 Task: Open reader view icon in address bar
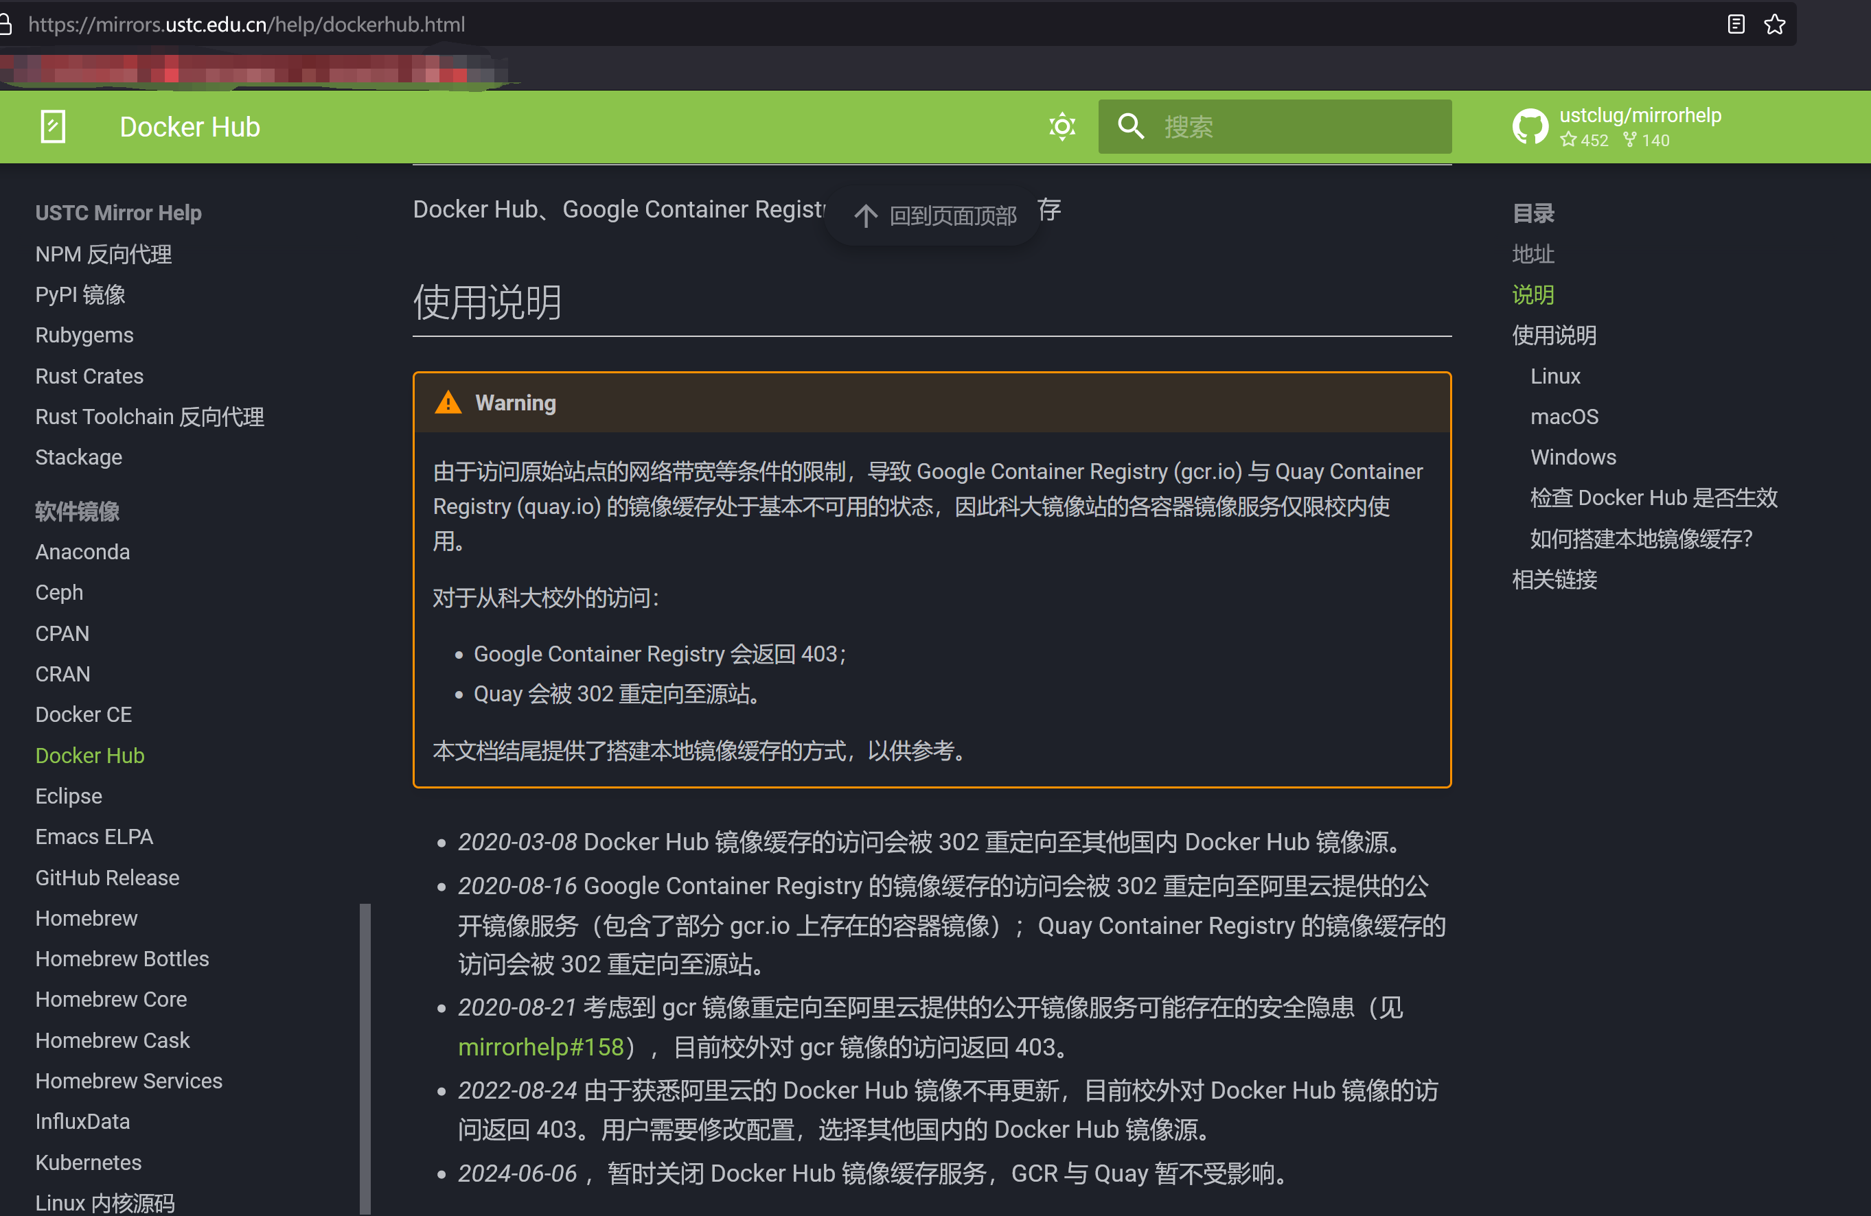pyautogui.click(x=1736, y=24)
